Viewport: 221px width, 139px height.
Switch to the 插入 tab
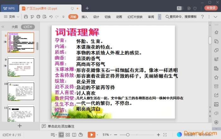[85, 17]
